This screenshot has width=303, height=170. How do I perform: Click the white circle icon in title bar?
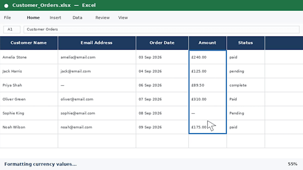(6, 6)
